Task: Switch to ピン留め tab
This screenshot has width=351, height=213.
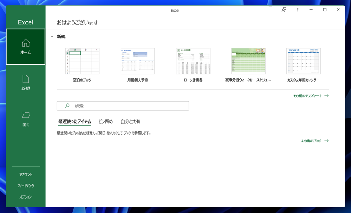Action: pos(105,122)
